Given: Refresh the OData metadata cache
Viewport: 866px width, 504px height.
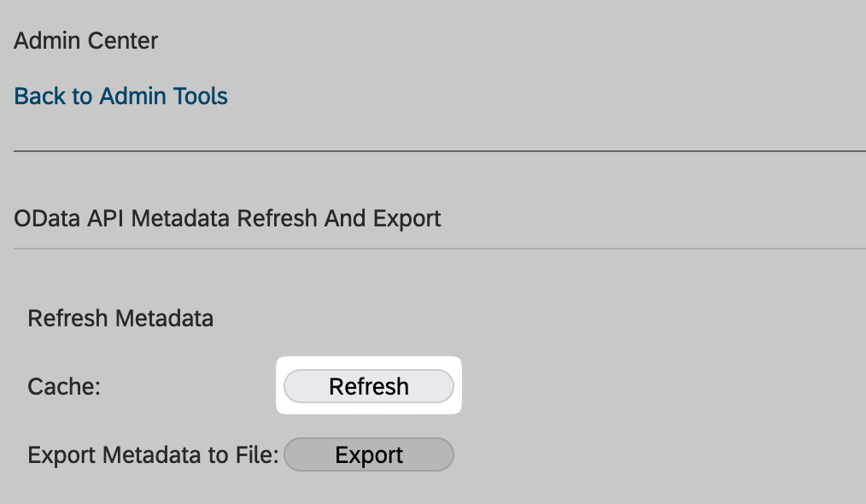Looking at the screenshot, I should pyautogui.click(x=368, y=386).
